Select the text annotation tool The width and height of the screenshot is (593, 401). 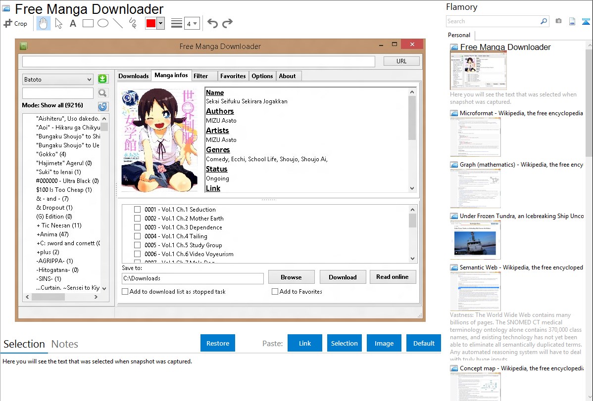pos(73,23)
